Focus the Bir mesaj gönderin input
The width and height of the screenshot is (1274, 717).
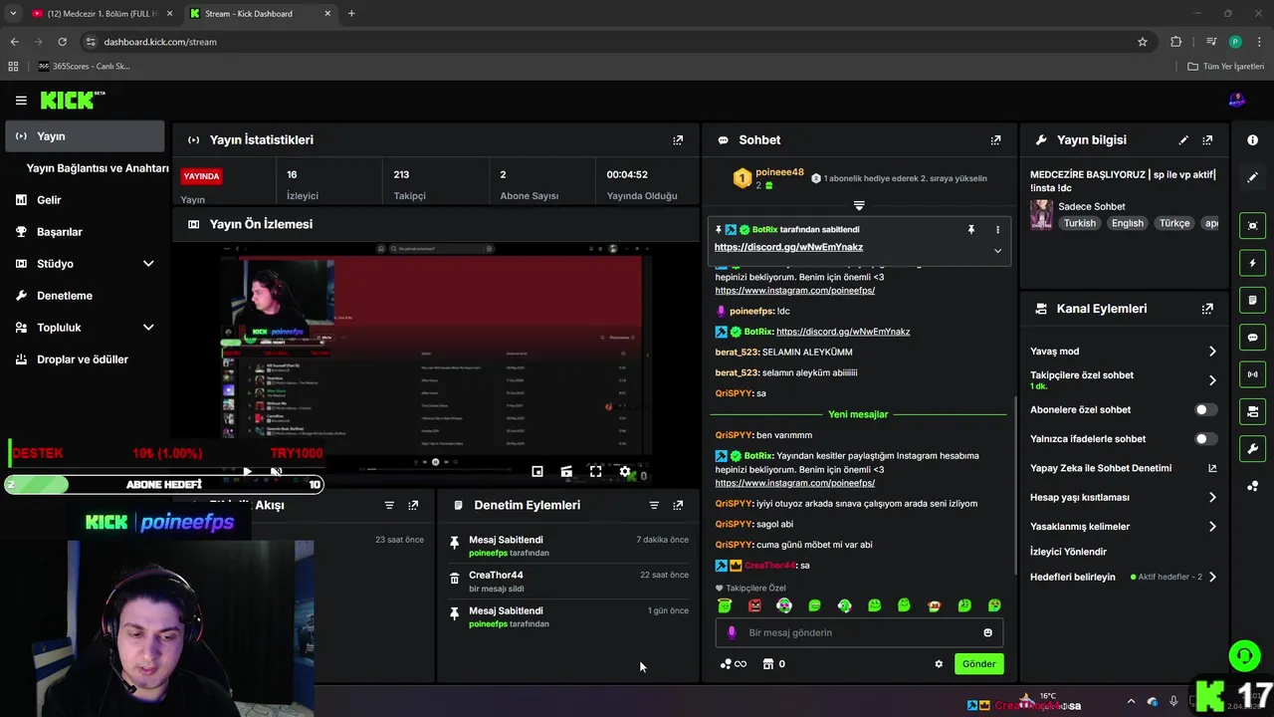(x=858, y=632)
